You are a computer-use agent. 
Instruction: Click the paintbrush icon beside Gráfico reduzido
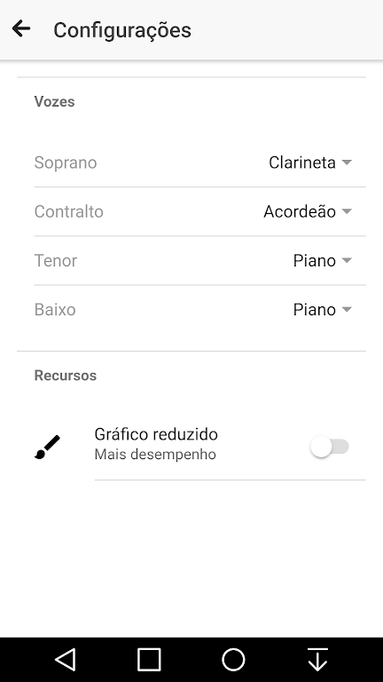(47, 447)
